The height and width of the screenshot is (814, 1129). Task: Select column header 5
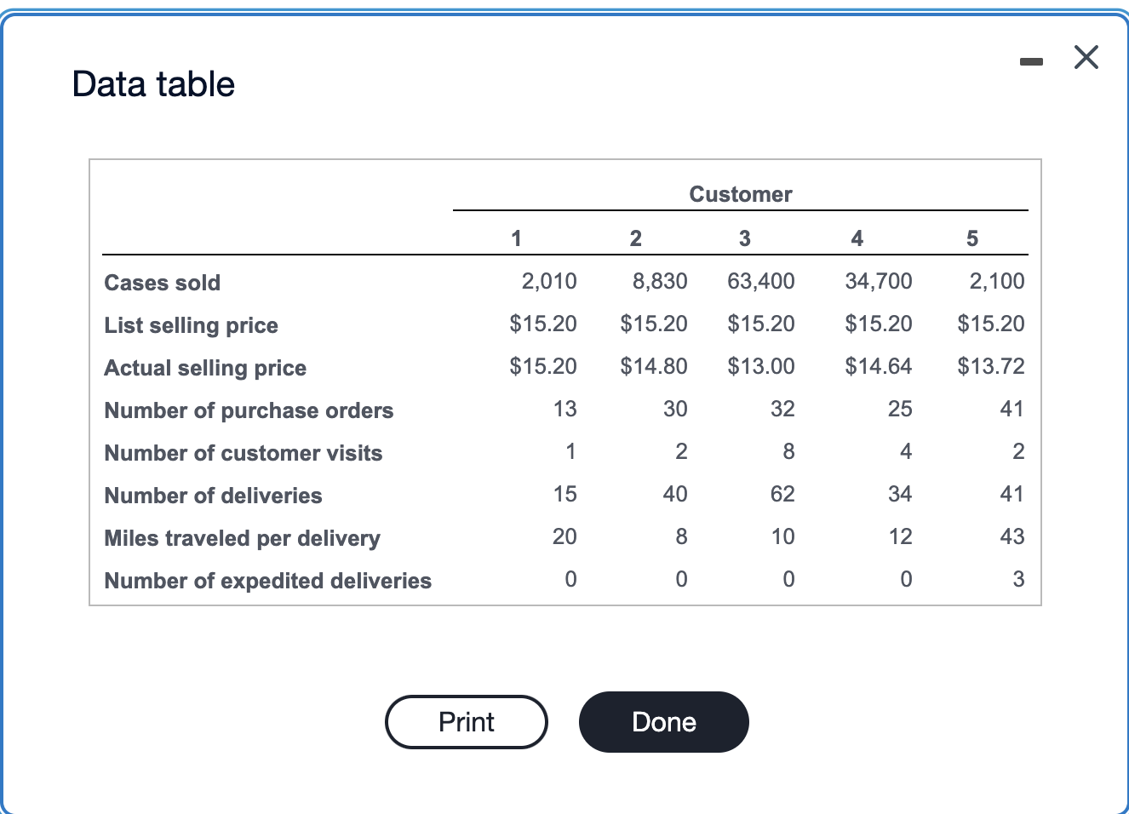coord(971,238)
